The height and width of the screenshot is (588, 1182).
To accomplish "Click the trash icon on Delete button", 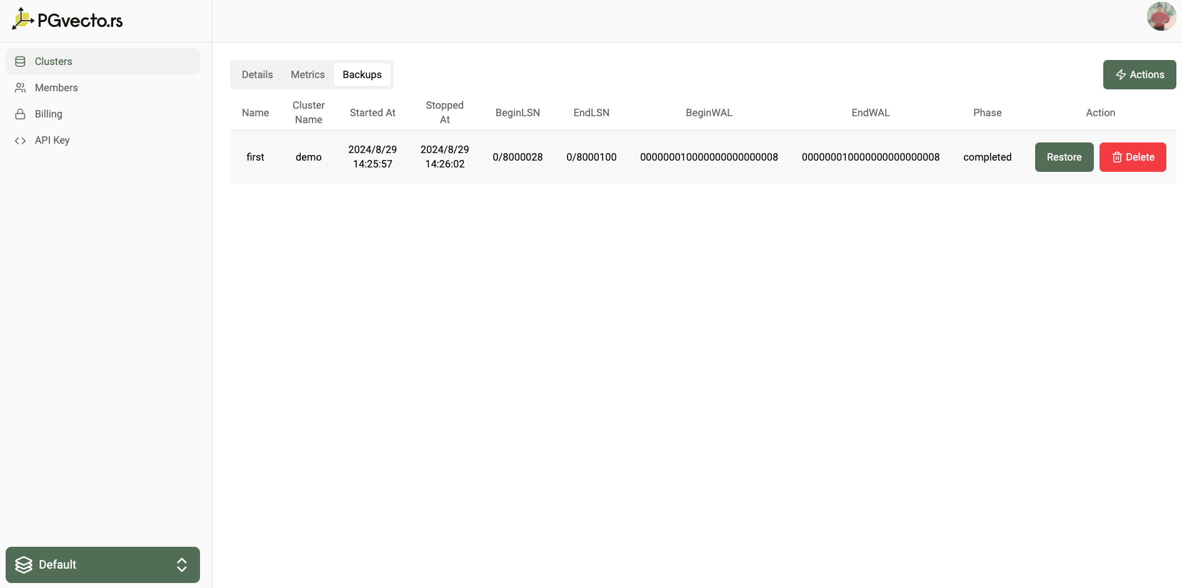I will [1117, 157].
